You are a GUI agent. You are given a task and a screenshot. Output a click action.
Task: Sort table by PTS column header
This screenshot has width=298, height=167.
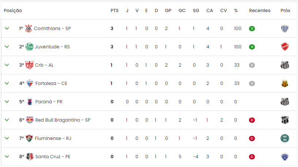pos(114,11)
